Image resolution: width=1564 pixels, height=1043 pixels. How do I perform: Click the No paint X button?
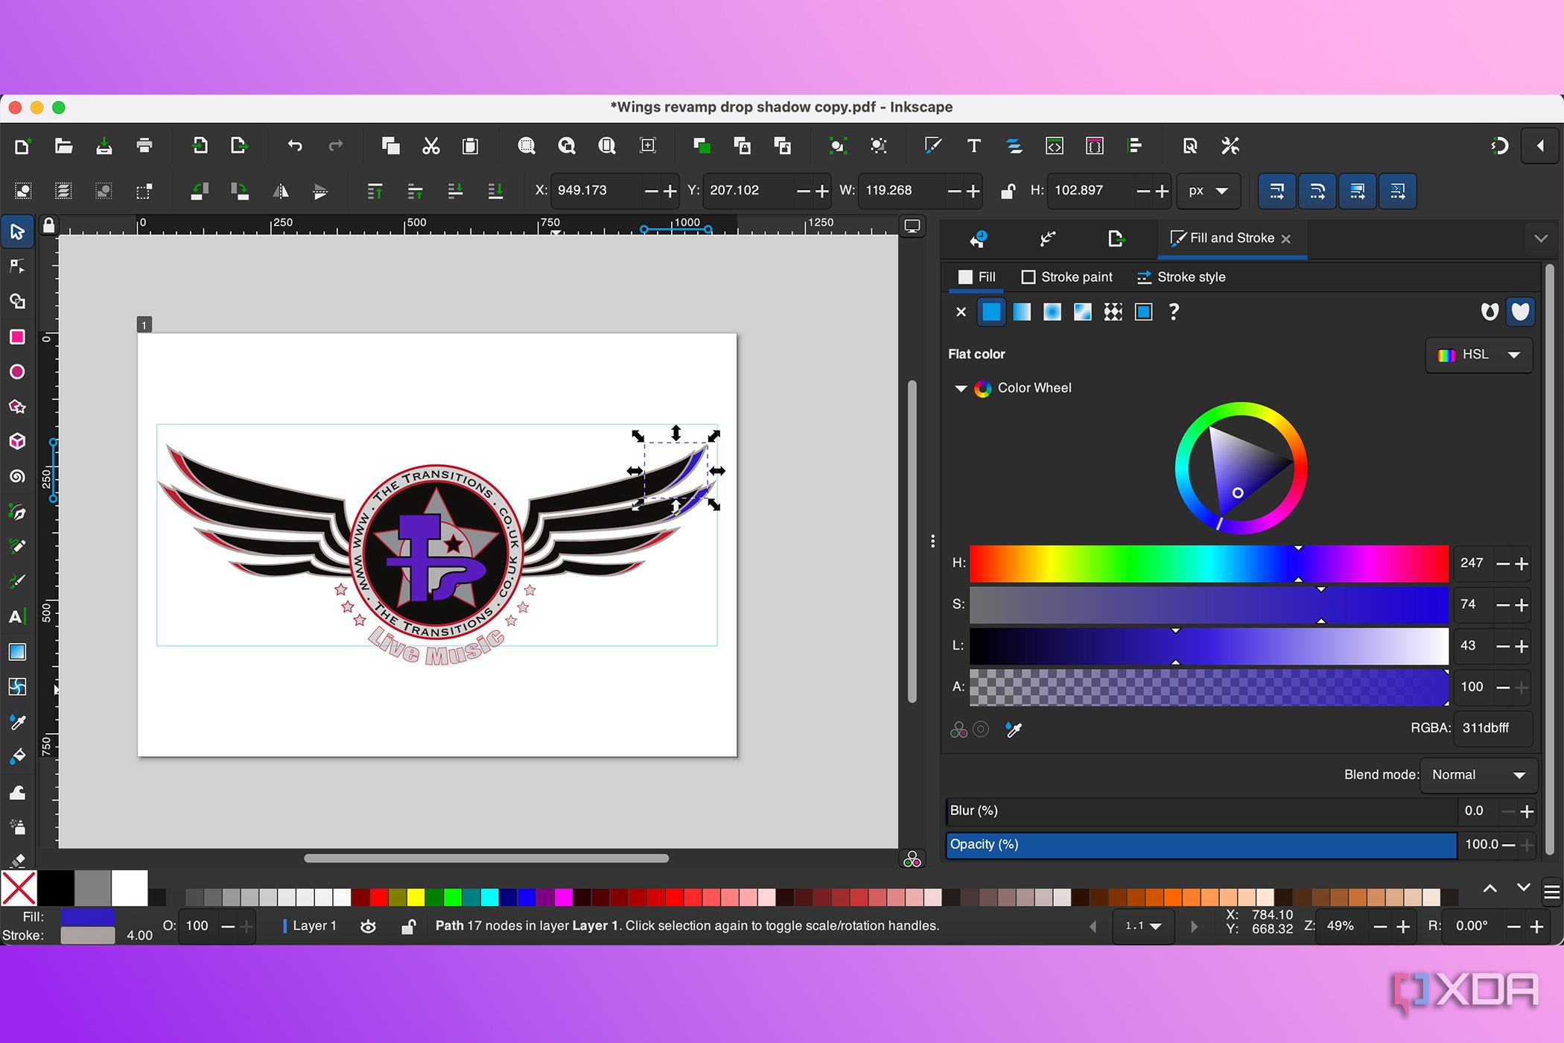tap(961, 312)
